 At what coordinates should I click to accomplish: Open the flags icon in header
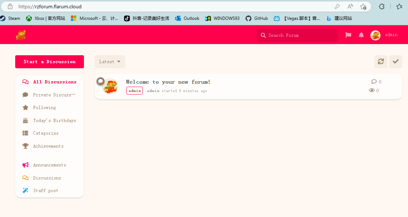348,35
